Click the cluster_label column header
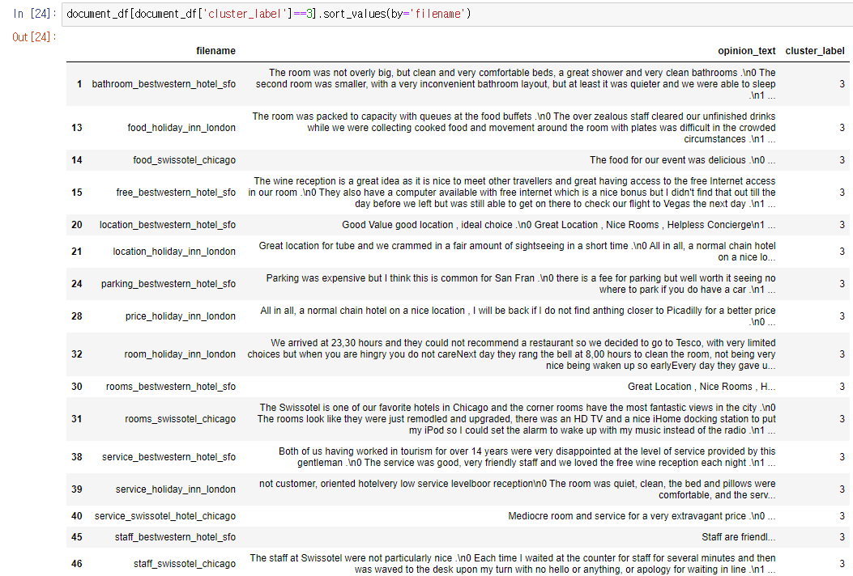853x576 pixels. point(815,50)
